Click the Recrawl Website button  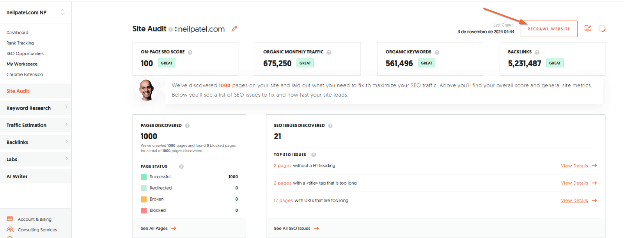(549, 29)
